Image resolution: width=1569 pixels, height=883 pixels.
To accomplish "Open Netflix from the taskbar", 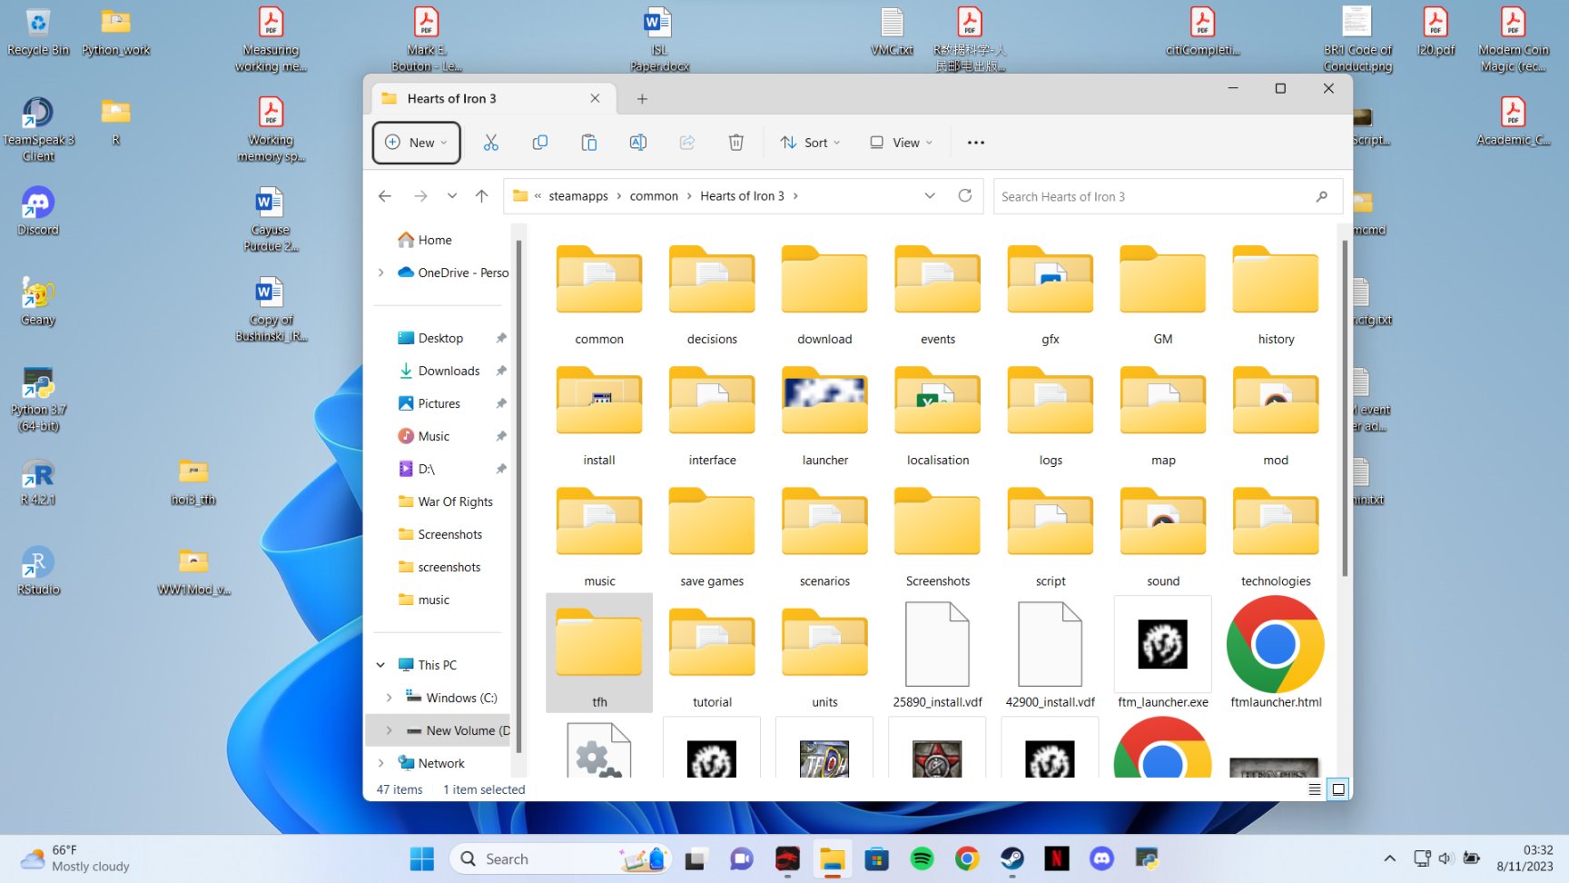I will pos(1057,858).
